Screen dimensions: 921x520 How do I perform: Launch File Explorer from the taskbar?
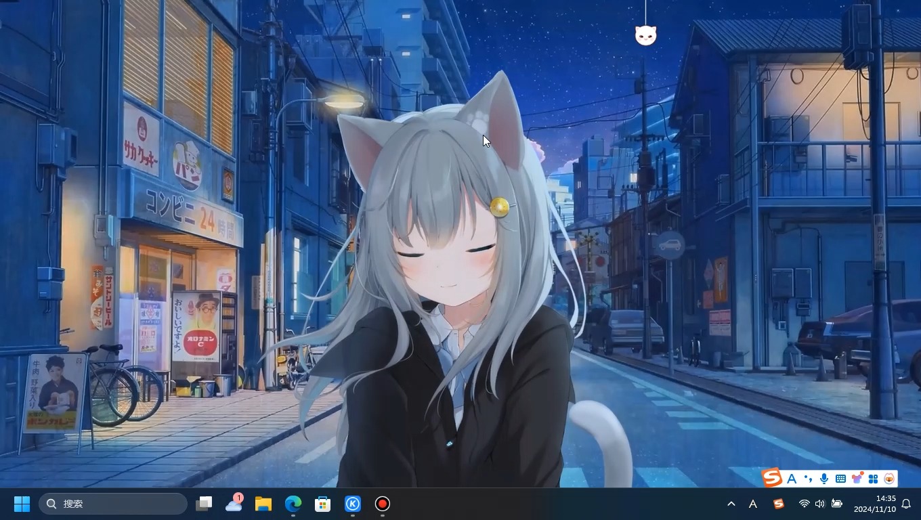(x=263, y=504)
